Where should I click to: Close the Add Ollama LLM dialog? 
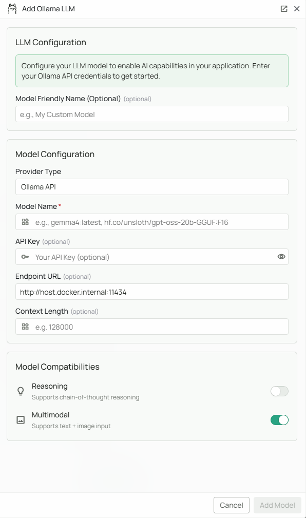point(297,9)
